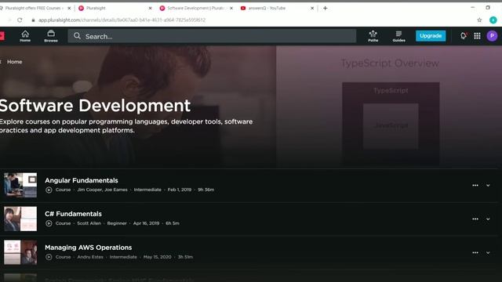The height and width of the screenshot is (282, 502).
Task: Go to Pluralsight Home icon
Action: tap(25, 36)
